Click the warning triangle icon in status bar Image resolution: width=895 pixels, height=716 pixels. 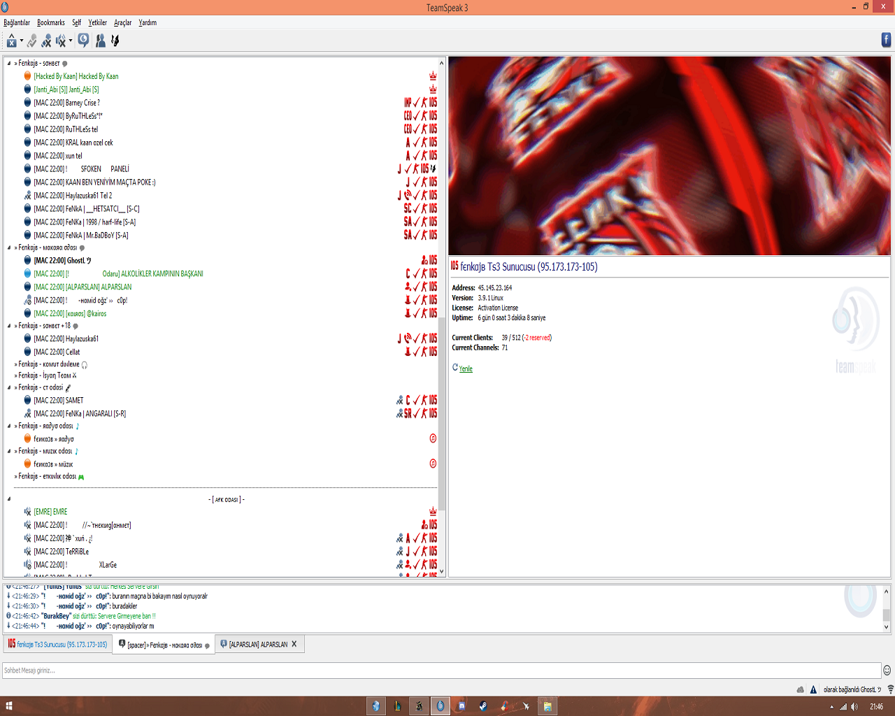[813, 689]
